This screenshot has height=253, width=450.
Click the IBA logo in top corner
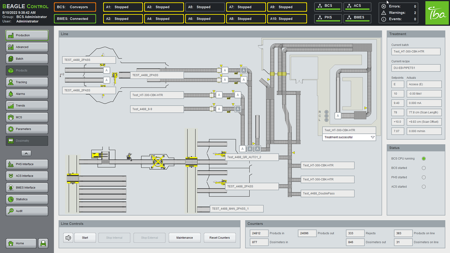(x=437, y=13)
